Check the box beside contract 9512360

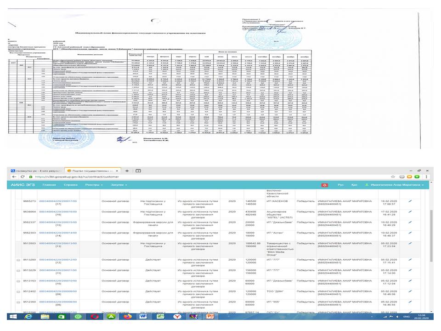tap(18, 302)
